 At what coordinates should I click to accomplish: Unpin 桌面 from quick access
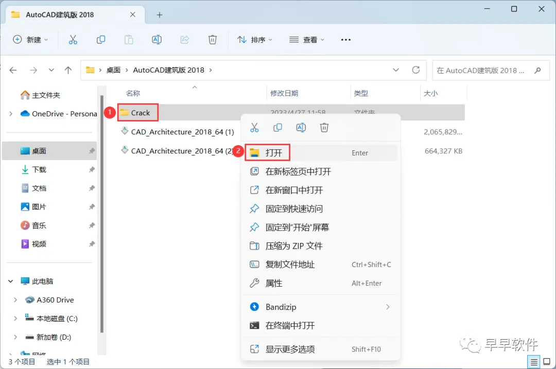pos(92,151)
